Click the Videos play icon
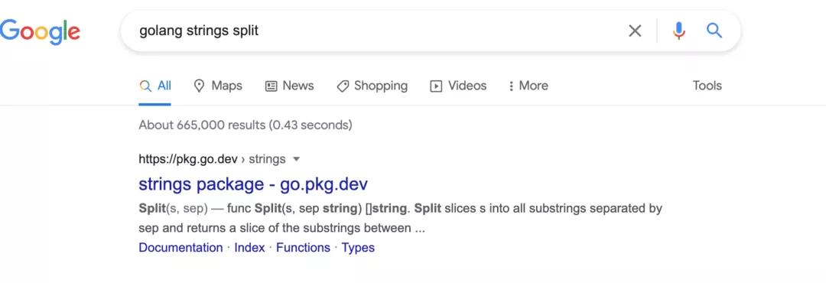The image size is (826, 283). pos(436,86)
